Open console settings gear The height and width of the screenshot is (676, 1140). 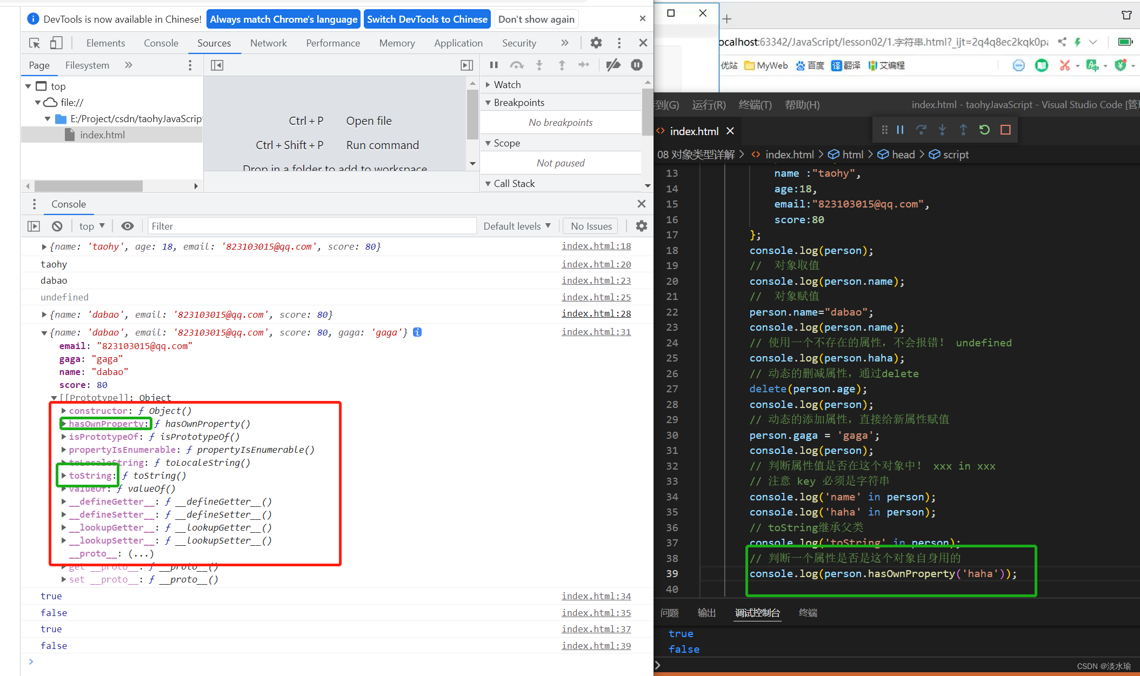[641, 226]
